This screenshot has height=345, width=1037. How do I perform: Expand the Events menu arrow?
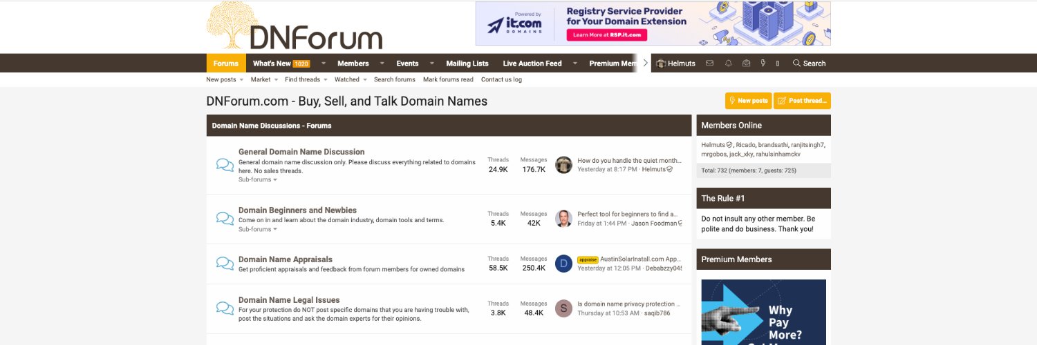coord(431,63)
